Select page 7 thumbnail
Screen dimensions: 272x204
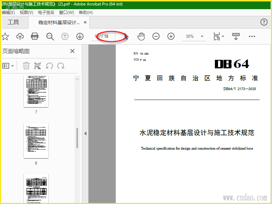pyautogui.click(x=36, y=91)
